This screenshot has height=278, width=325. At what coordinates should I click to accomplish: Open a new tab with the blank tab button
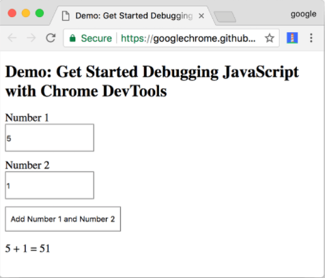click(x=225, y=16)
